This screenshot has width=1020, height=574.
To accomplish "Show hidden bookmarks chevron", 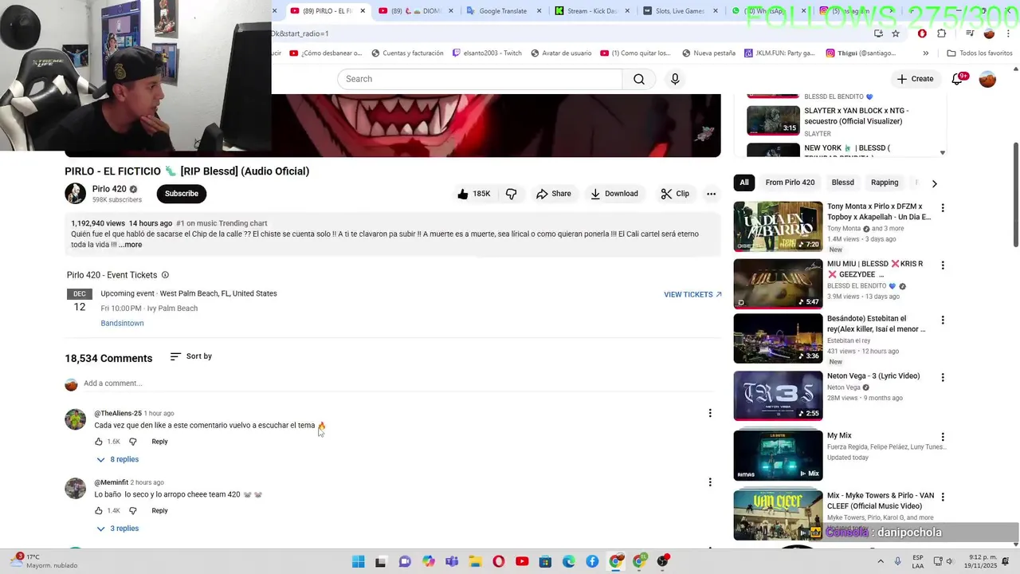I will [925, 53].
